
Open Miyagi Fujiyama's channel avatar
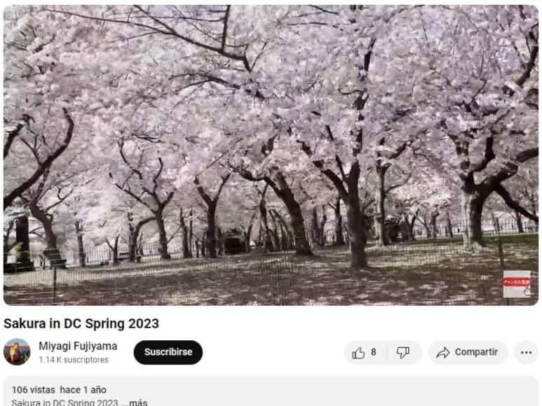tap(17, 352)
